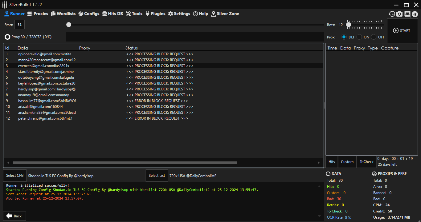Click the Select List button
Viewport: 421px width, 222px height.
(157, 176)
